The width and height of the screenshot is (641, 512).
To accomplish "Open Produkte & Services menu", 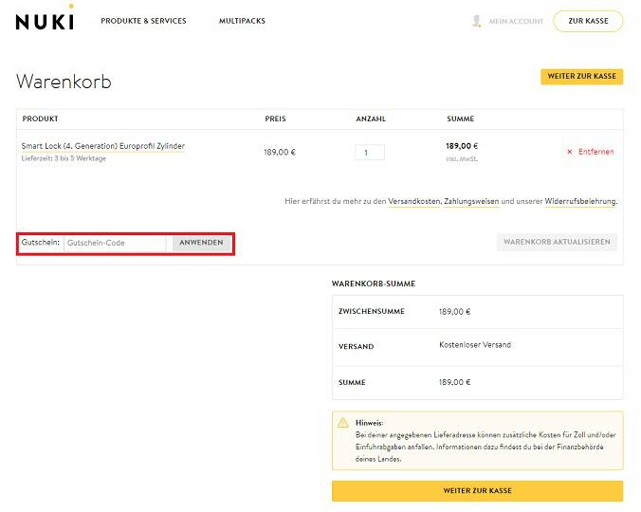I will [143, 21].
